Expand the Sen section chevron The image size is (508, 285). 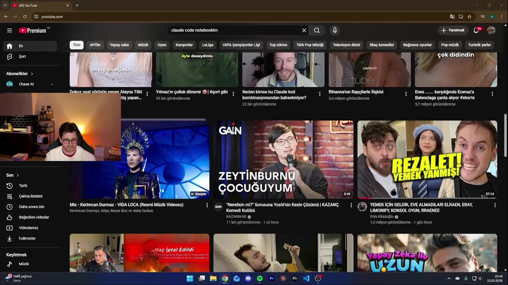click(17, 175)
